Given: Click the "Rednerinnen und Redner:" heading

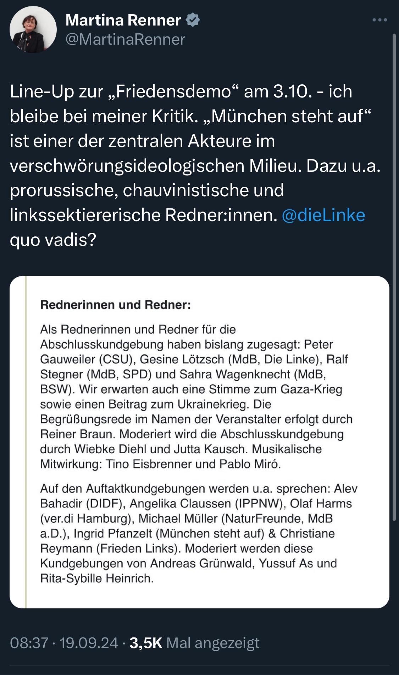Looking at the screenshot, I should [115, 305].
